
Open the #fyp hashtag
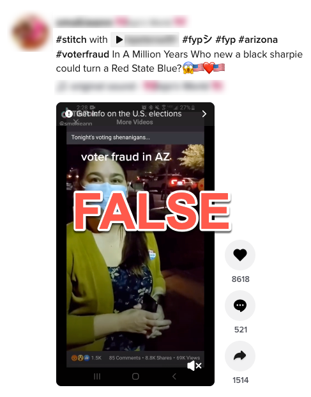pos(225,40)
